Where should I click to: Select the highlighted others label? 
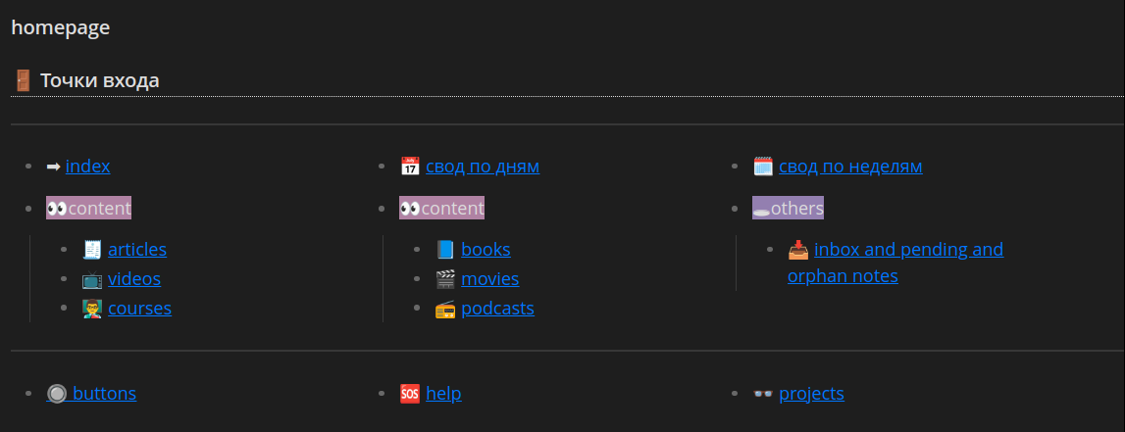click(x=788, y=208)
